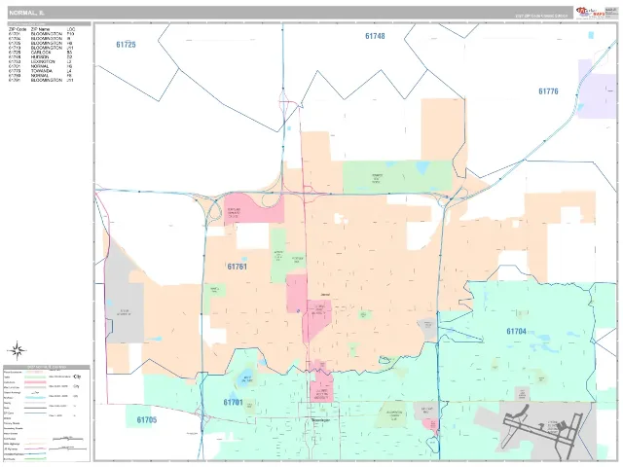Select the TOWANDA row in ZIP index
The height and width of the screenshot is (467, 623).
pos(41,71)
